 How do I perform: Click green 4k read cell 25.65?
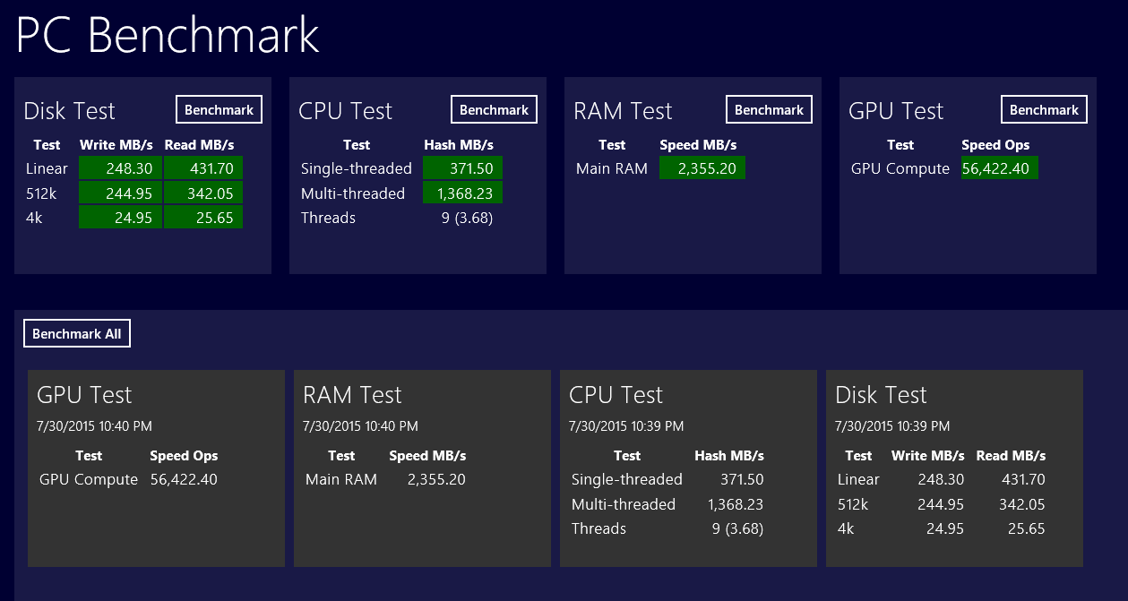coord(203,218)
